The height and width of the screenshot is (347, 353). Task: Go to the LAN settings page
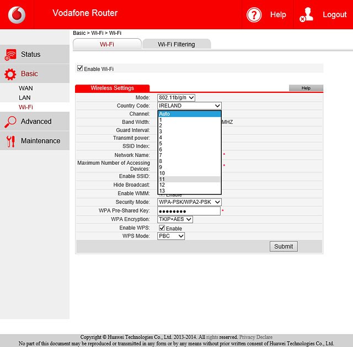[x=24, y=98]
